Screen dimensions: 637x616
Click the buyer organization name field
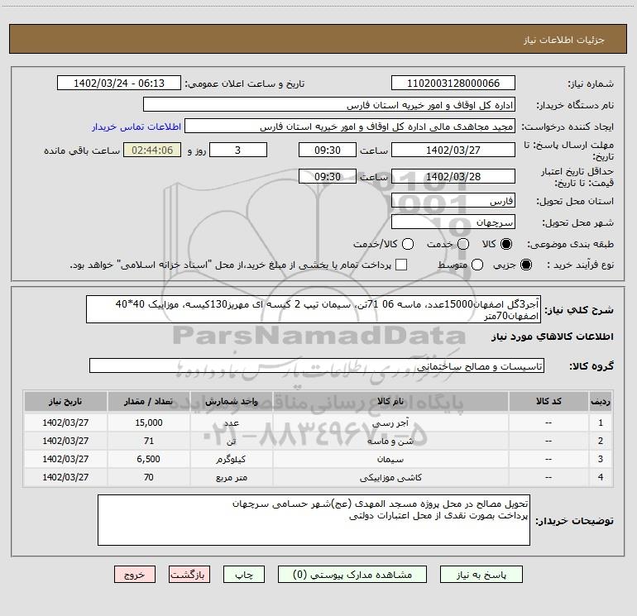coord(329,105)
